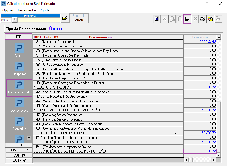Switch to the PIS/PASEP tab
The width and height of the screenshot is (227, 166).
point(19,150)
